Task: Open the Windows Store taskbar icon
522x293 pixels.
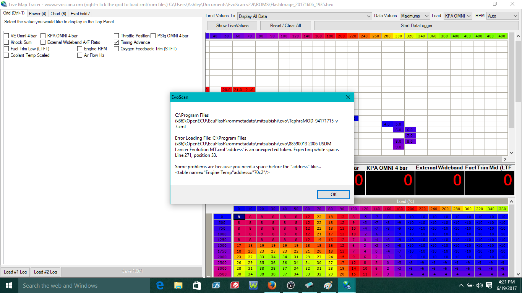Action: pos(197,285)
